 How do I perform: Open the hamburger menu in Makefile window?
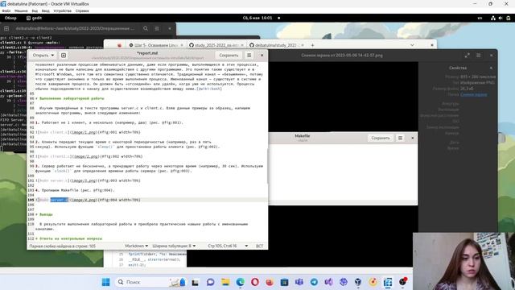(400, 138)
